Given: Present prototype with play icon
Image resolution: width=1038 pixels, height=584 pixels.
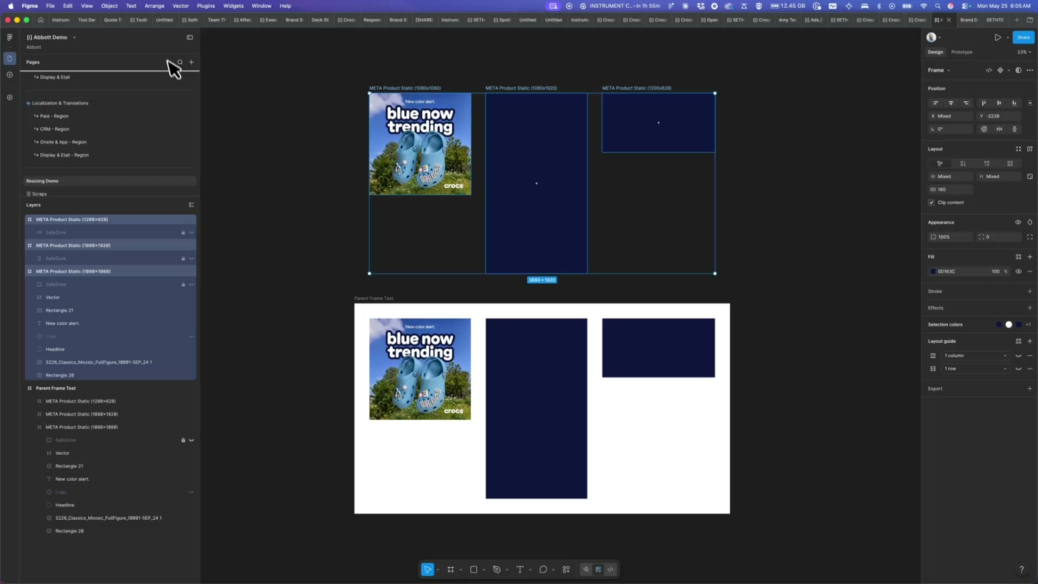Looking at the screenshot, I should 997,38.
